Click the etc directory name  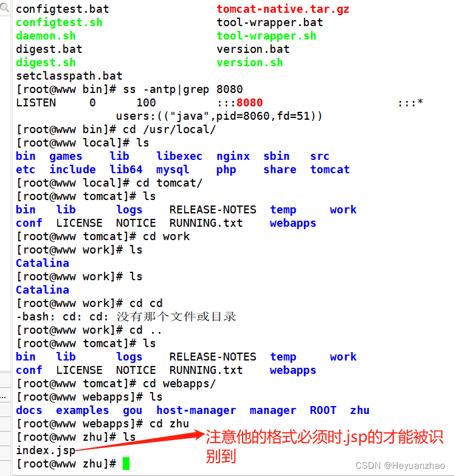(x=26, y=170)
